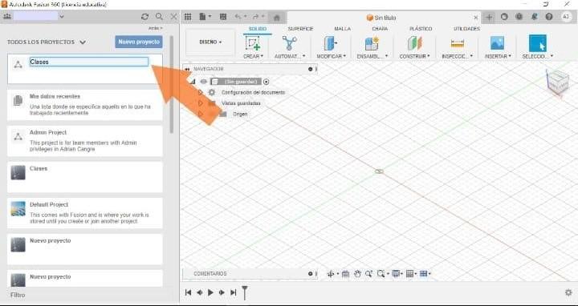
Task: Click the Look At tool icon
Action: pos(345,274)
